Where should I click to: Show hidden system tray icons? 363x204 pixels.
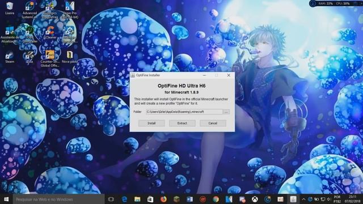tap(303, 199)
